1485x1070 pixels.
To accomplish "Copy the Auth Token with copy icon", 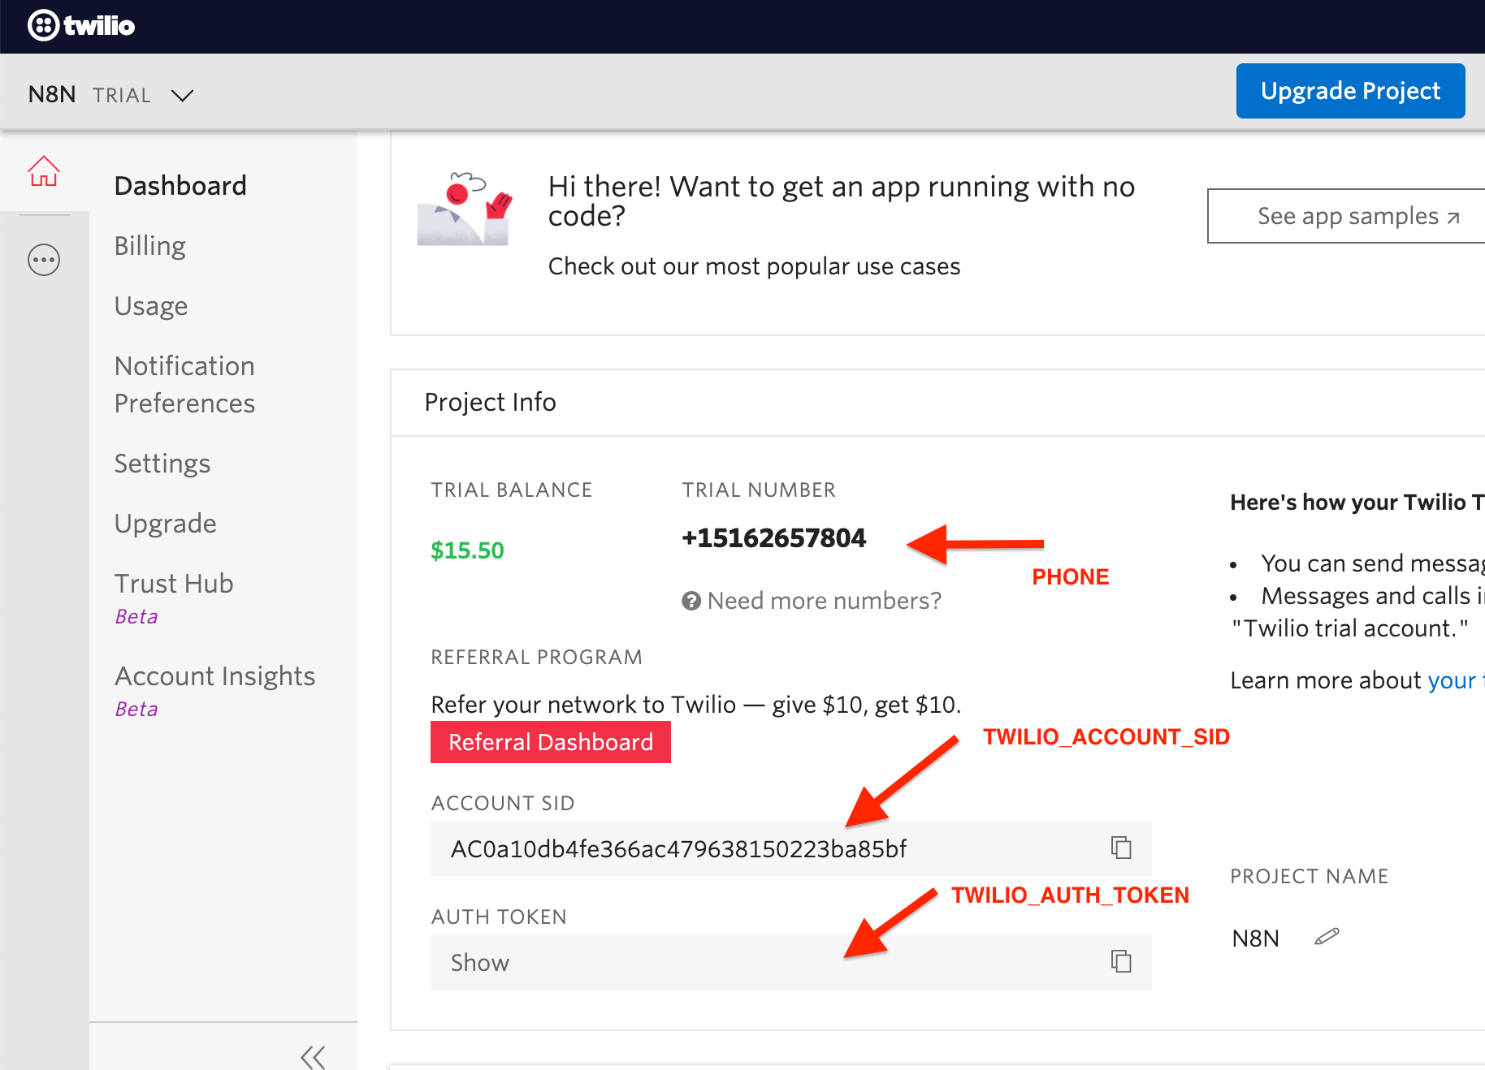I will coord(1121,961).
